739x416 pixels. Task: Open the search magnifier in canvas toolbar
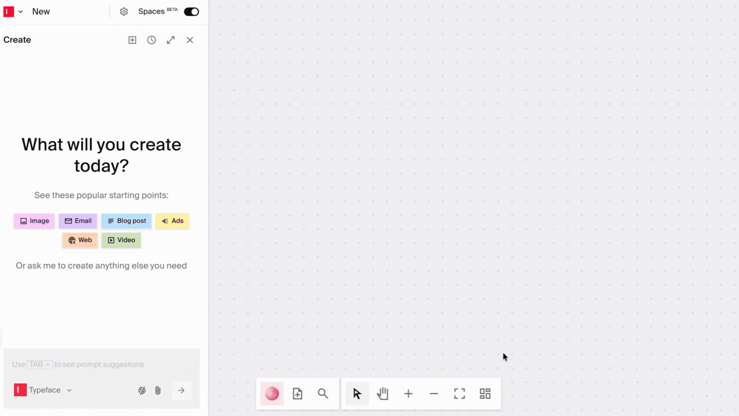(x=323, y=393)
